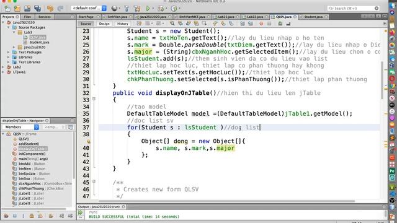Collapse the Lab3 package node
This screenshot has height=223, width=397.
14,32
